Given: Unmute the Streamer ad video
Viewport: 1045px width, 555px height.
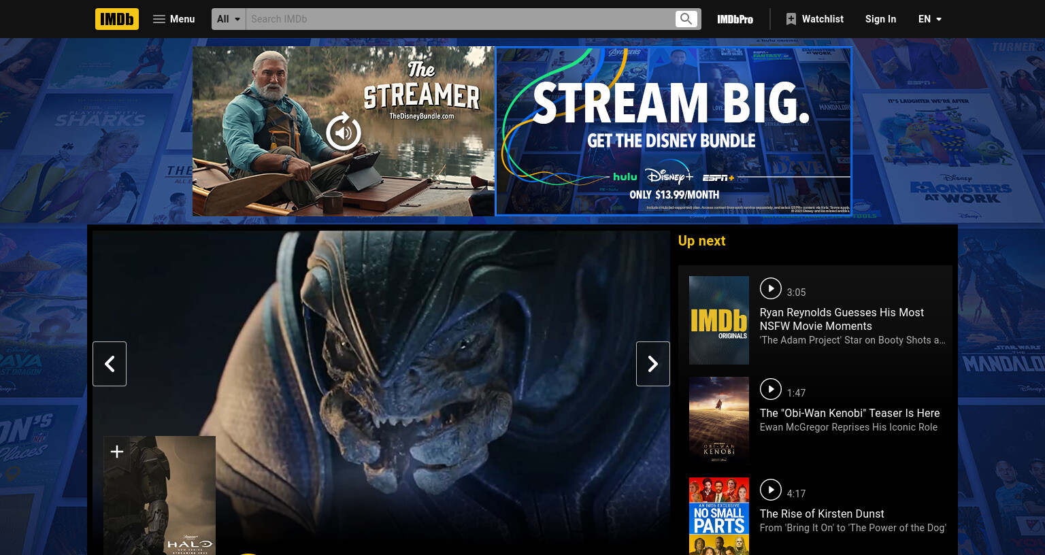Looking at the screenshot, I should [x=344, y=131].
